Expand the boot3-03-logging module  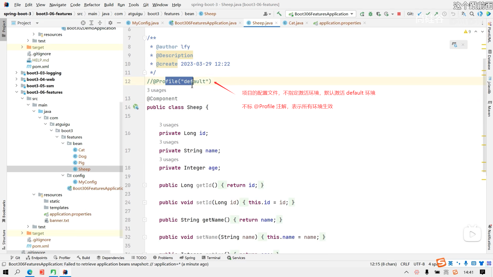point(16,73)
